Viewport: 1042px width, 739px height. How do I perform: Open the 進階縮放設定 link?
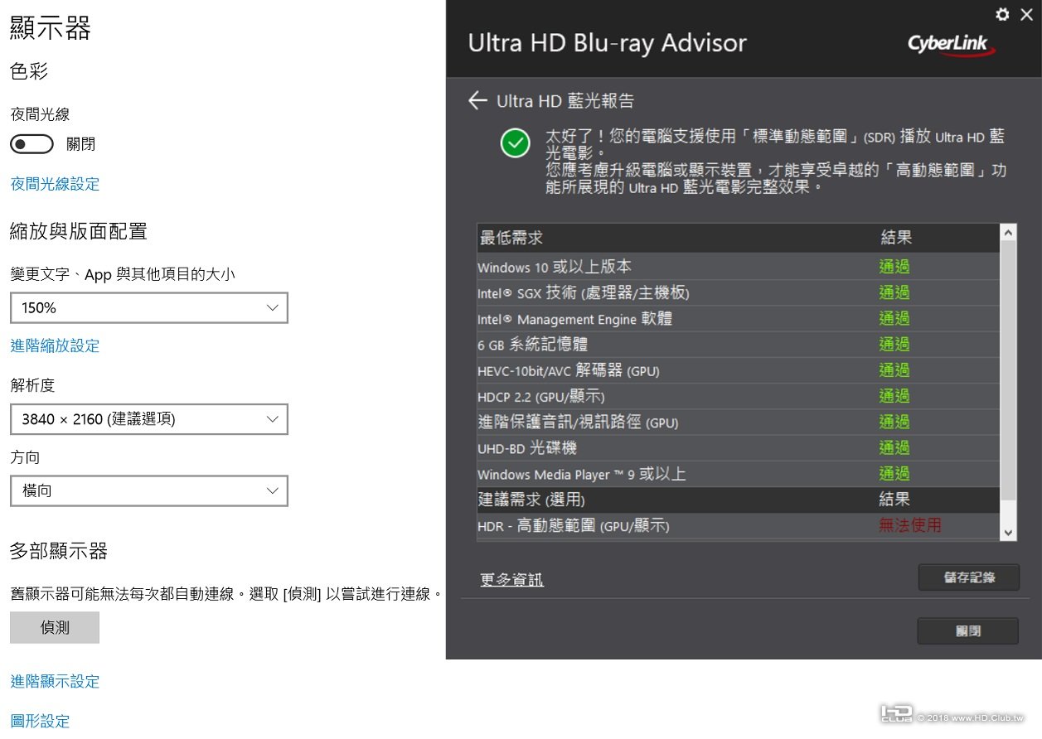55,345
